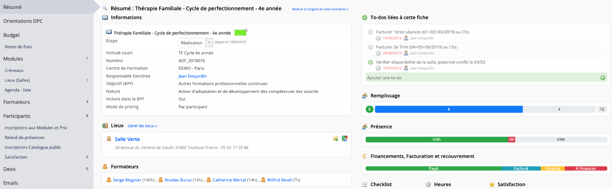Click the clock icon next to 16/03/2019

click(378, 38)
